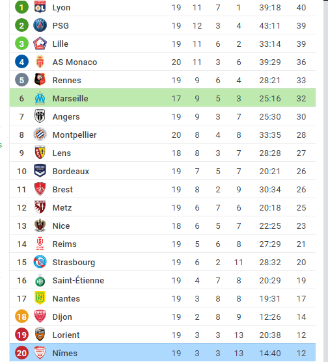Click the vertical scrollbar on right edge

pyautogui.click(x=325, y=181)
